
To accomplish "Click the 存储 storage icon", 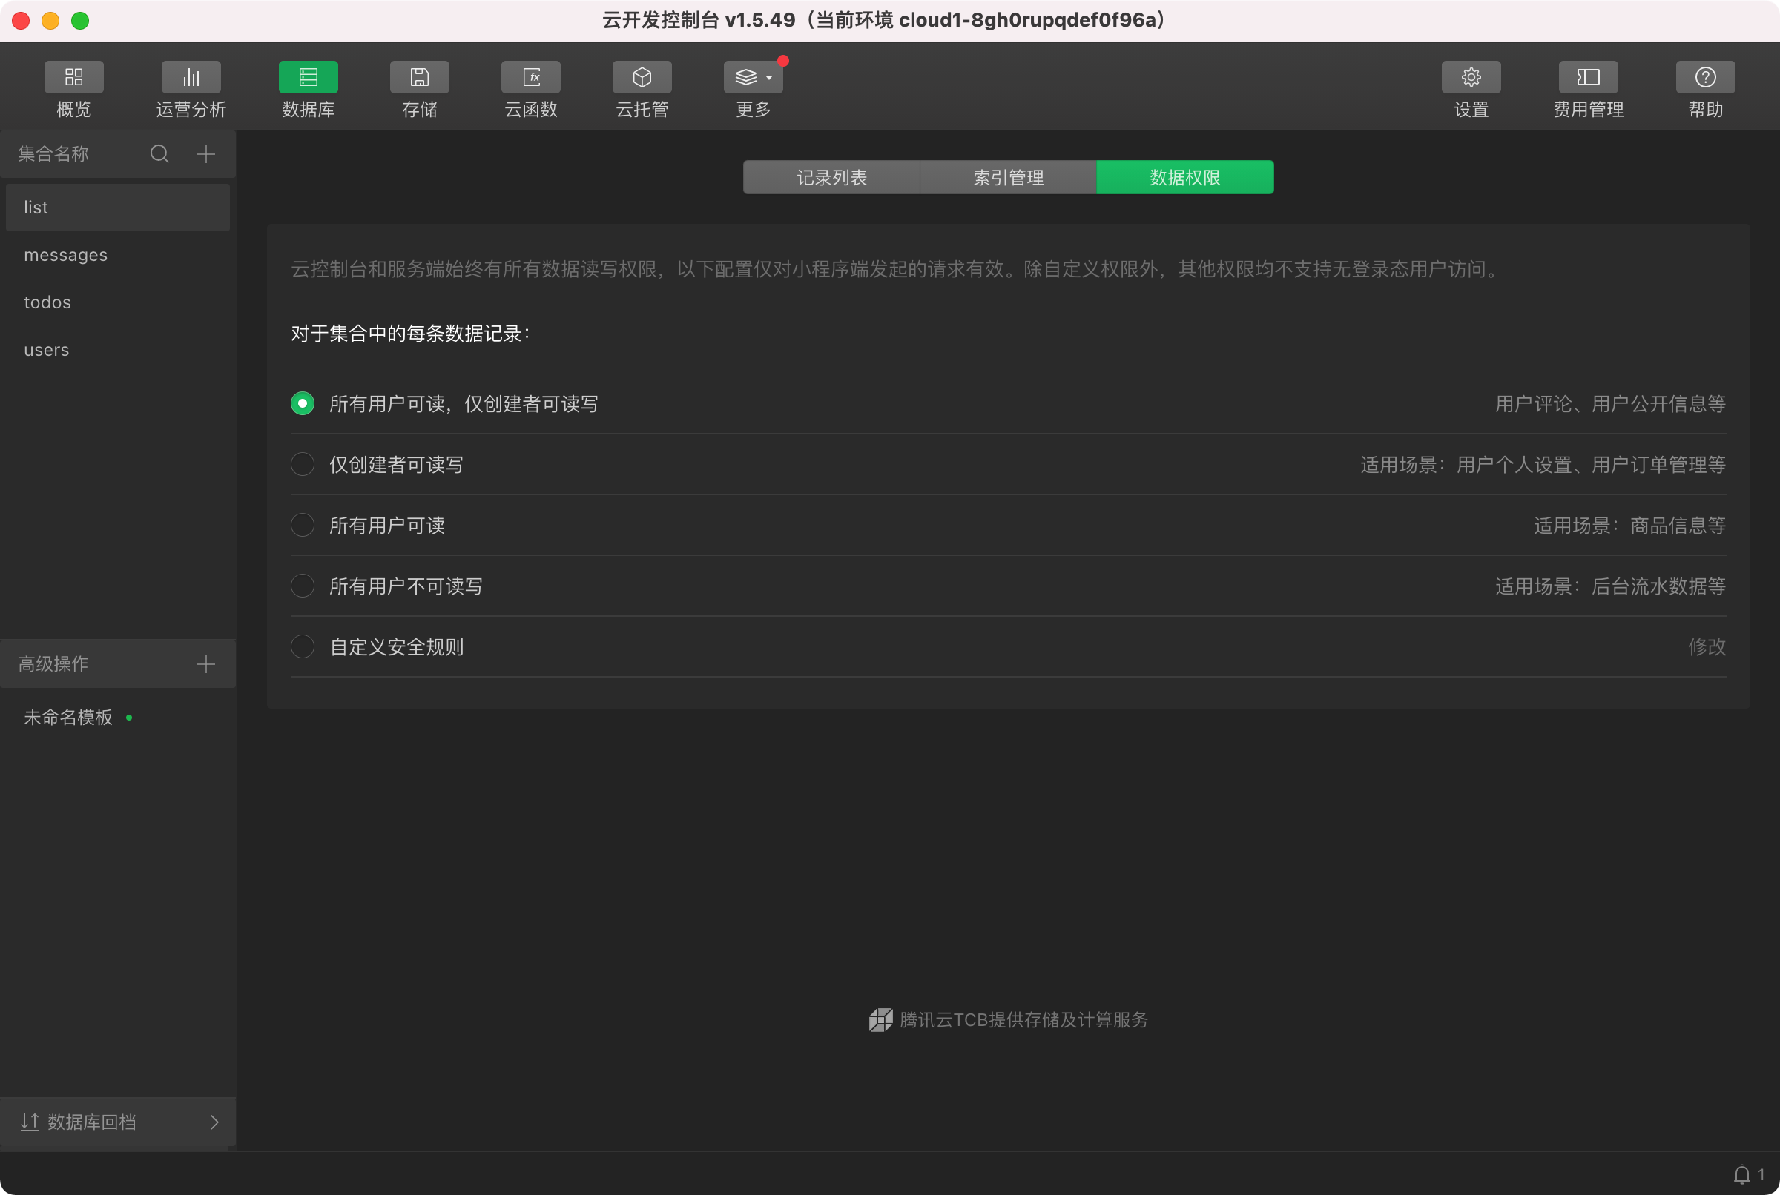I will coord(419,77).
